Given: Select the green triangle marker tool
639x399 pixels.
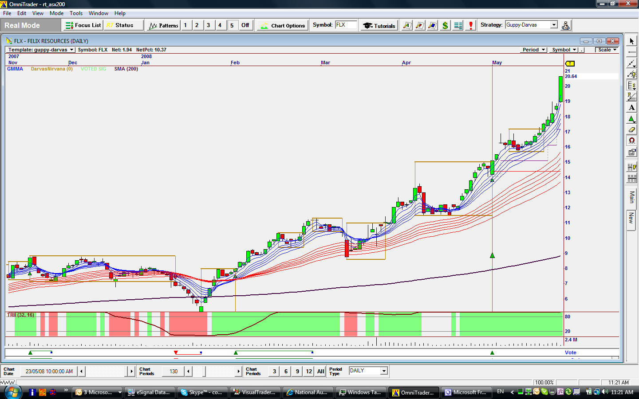Looking at the screenshot, I should tap(631, 119).
